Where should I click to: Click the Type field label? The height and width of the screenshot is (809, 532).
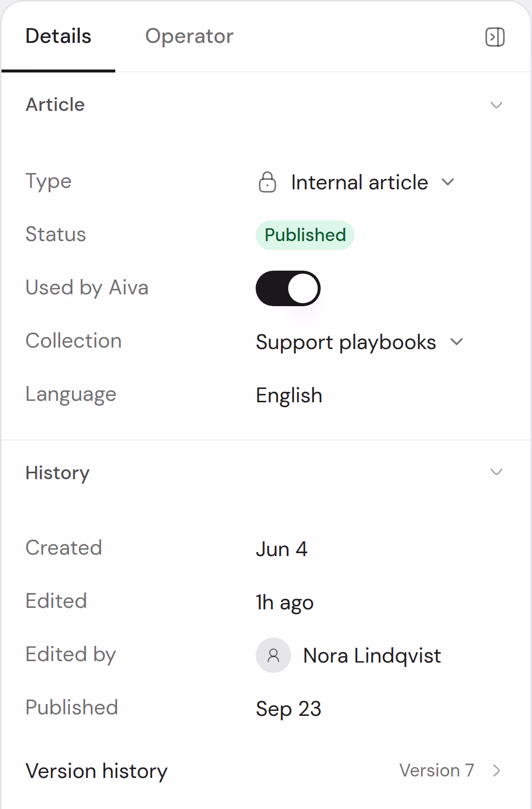pyautogui.click(x=49, y=182)
